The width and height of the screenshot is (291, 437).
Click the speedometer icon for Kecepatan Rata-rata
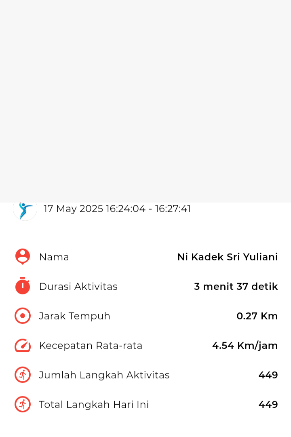tap(23, 345)
